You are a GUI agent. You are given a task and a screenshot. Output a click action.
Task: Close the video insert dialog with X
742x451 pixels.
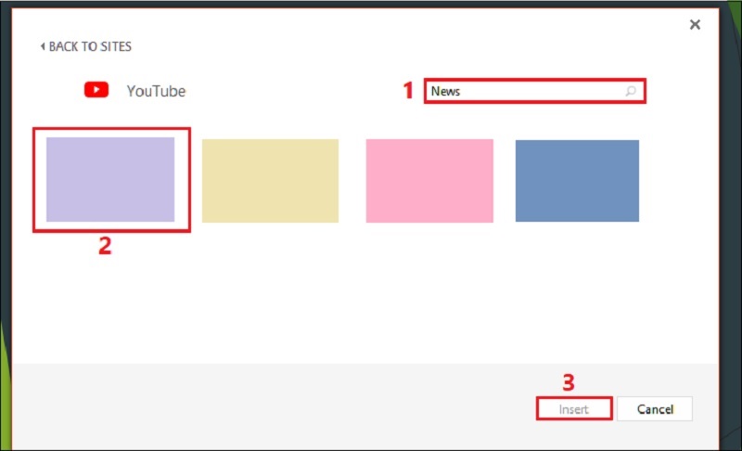coord(695,25)
